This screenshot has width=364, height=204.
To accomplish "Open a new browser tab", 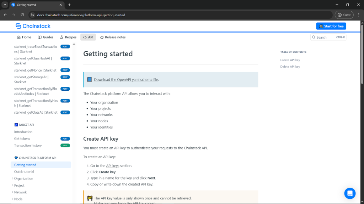I will 69,5.
